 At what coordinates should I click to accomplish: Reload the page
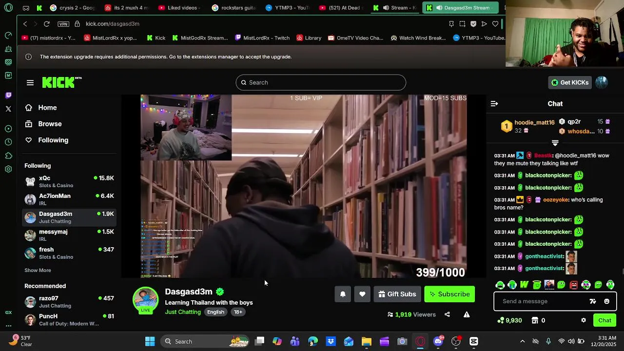pyautogui.click(x=47, y=24)
